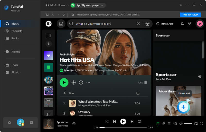The width and height of the screenshot is (206, 132).
Task: Go forward in the embedded browser
Action: click(x=58, y=15)
